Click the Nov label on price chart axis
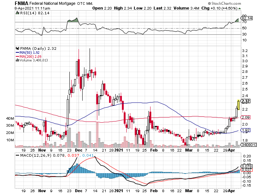 [42, 150]
